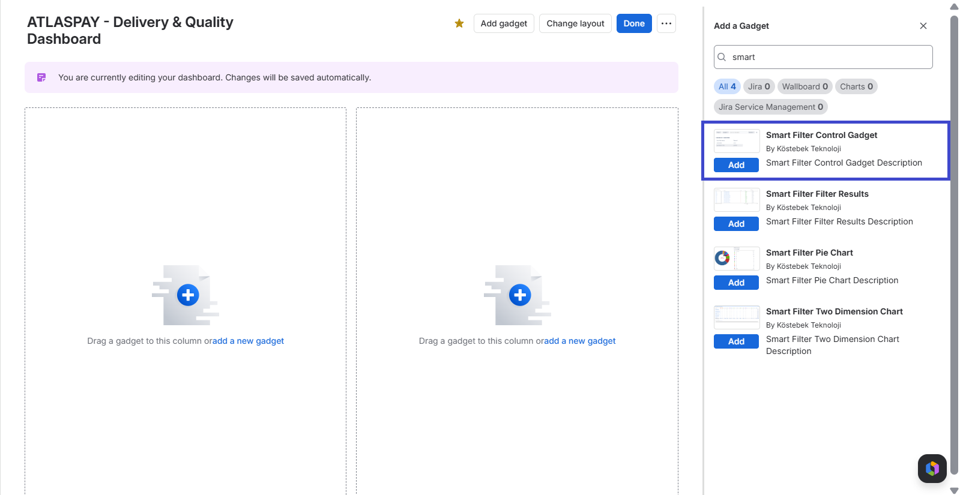Click the 'Smart Filter Two Dimension Chart' title

coord(835,311)
